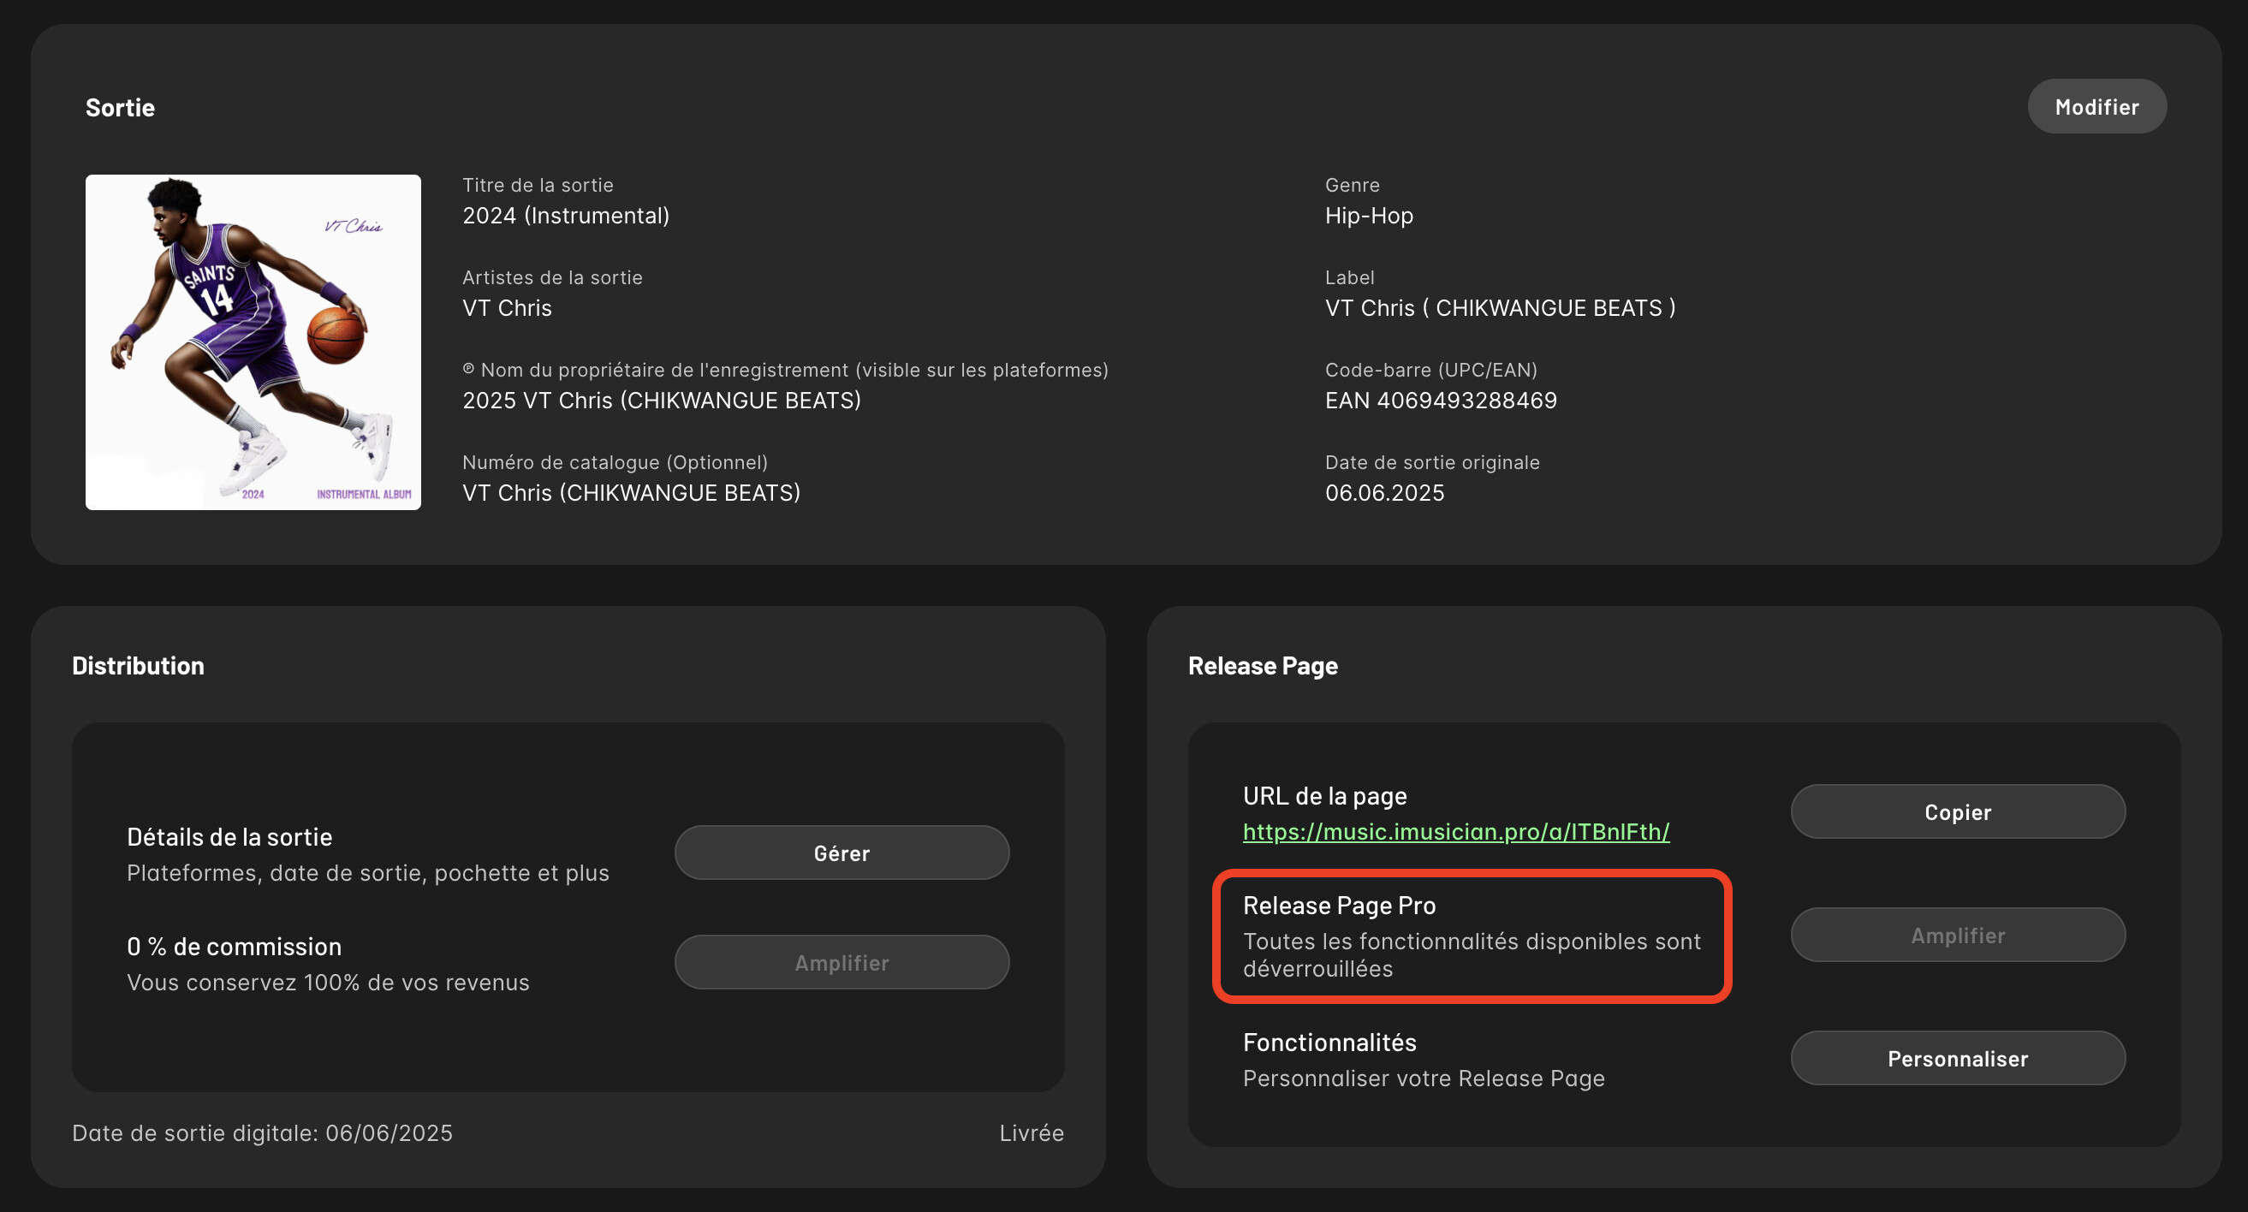Viewport: 2248px width, 1212px height.
Task: Click the VT Chris artist name
Action: [507, 308]
